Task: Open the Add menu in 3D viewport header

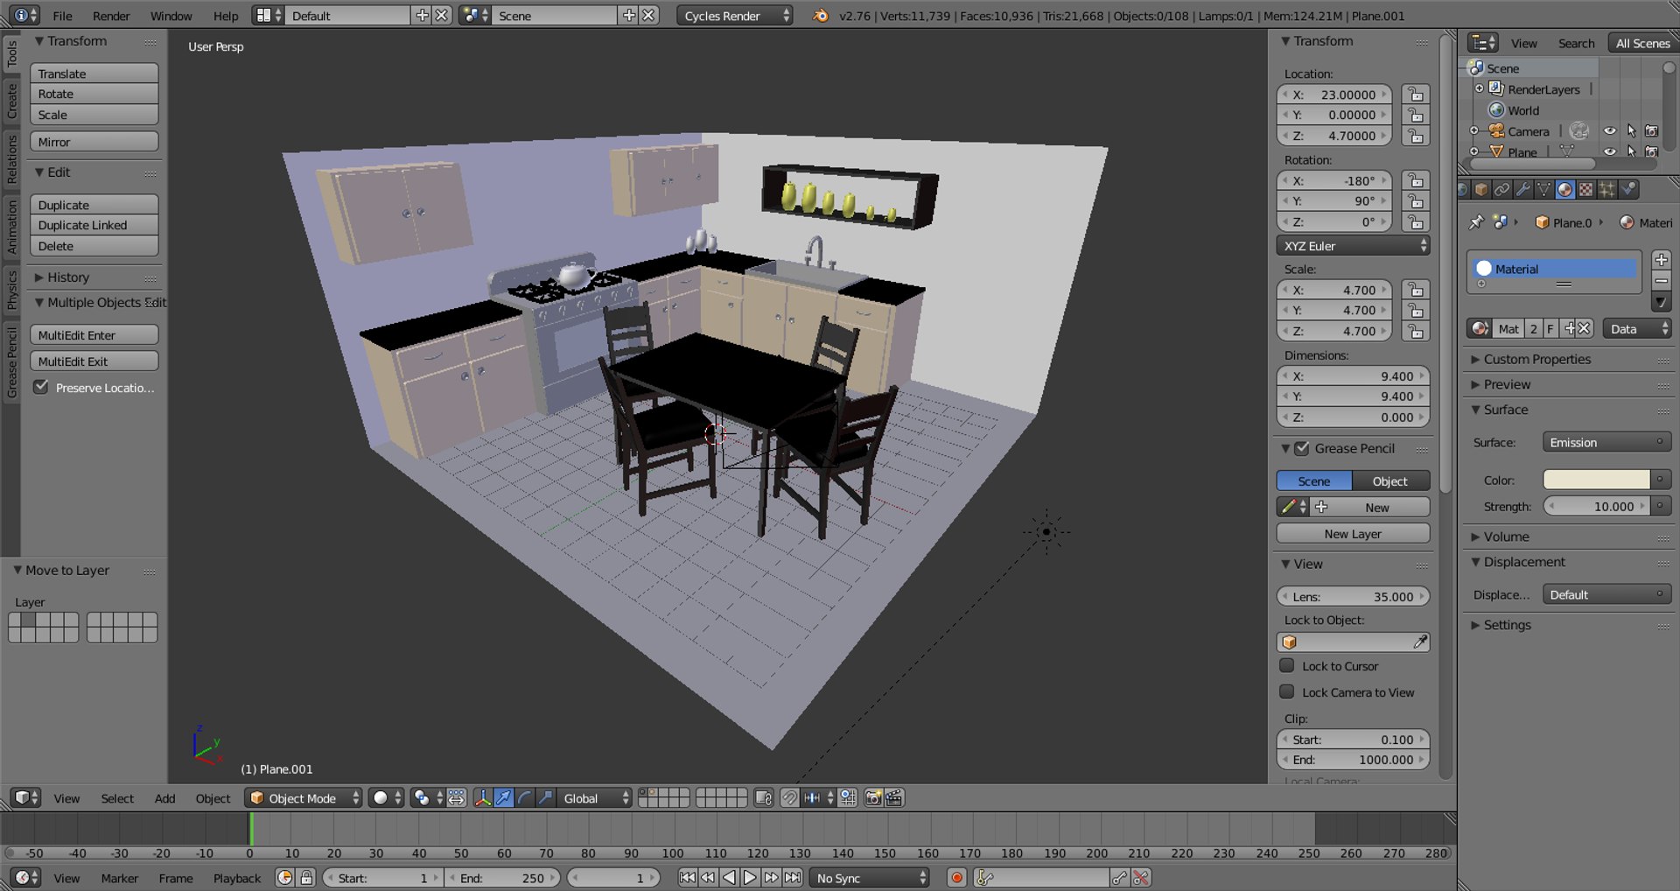Action: (x=164, y=798)
